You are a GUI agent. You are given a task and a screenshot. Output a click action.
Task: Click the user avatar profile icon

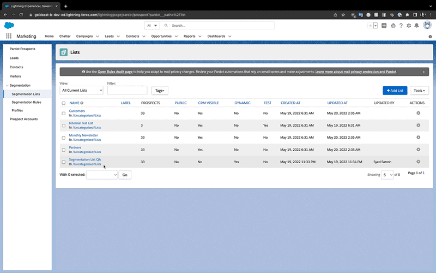[427, 25]
